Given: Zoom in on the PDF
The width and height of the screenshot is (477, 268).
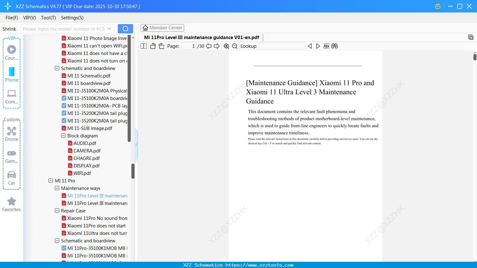Looking at the screenshot, I should [x=226, y=46].
